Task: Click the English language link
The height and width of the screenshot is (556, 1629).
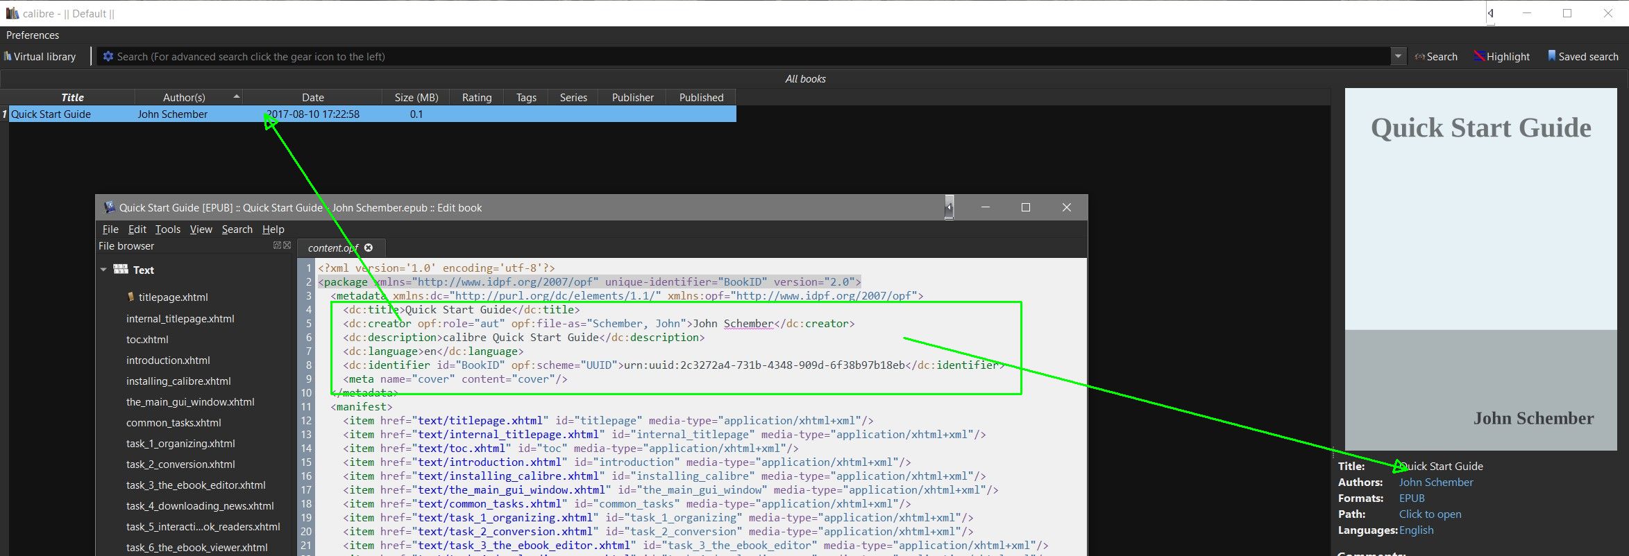Action: tap(1416, 530)
